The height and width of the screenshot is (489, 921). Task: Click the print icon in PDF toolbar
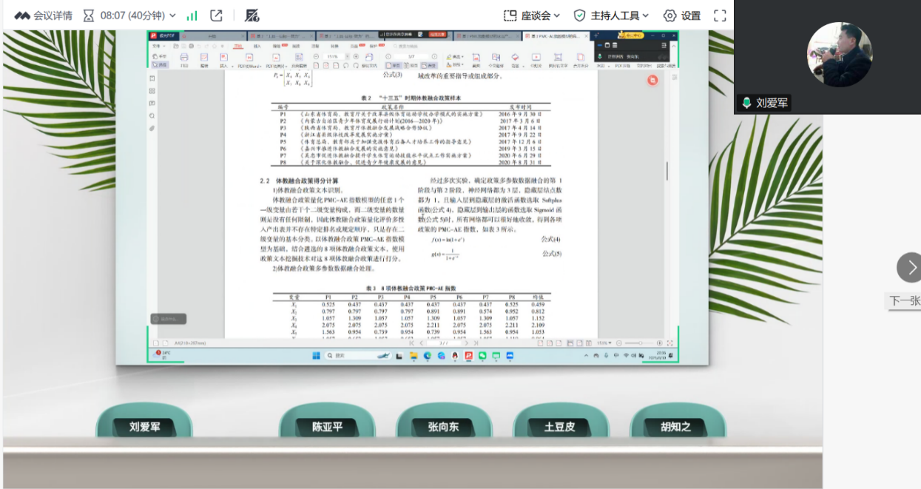[185, 57]
